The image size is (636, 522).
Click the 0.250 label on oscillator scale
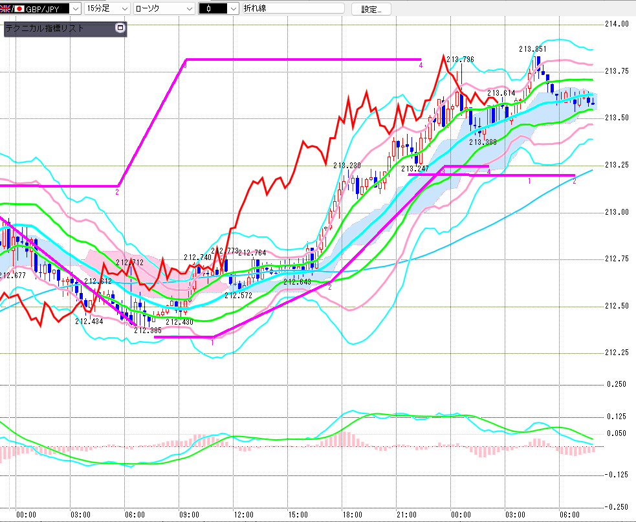point(616,384)
